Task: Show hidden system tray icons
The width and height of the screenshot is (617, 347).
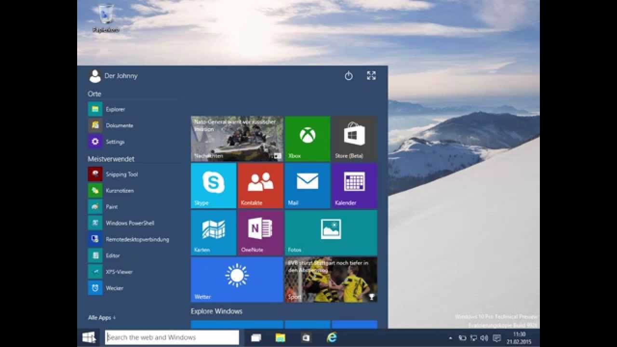Action: coord(451,338)
